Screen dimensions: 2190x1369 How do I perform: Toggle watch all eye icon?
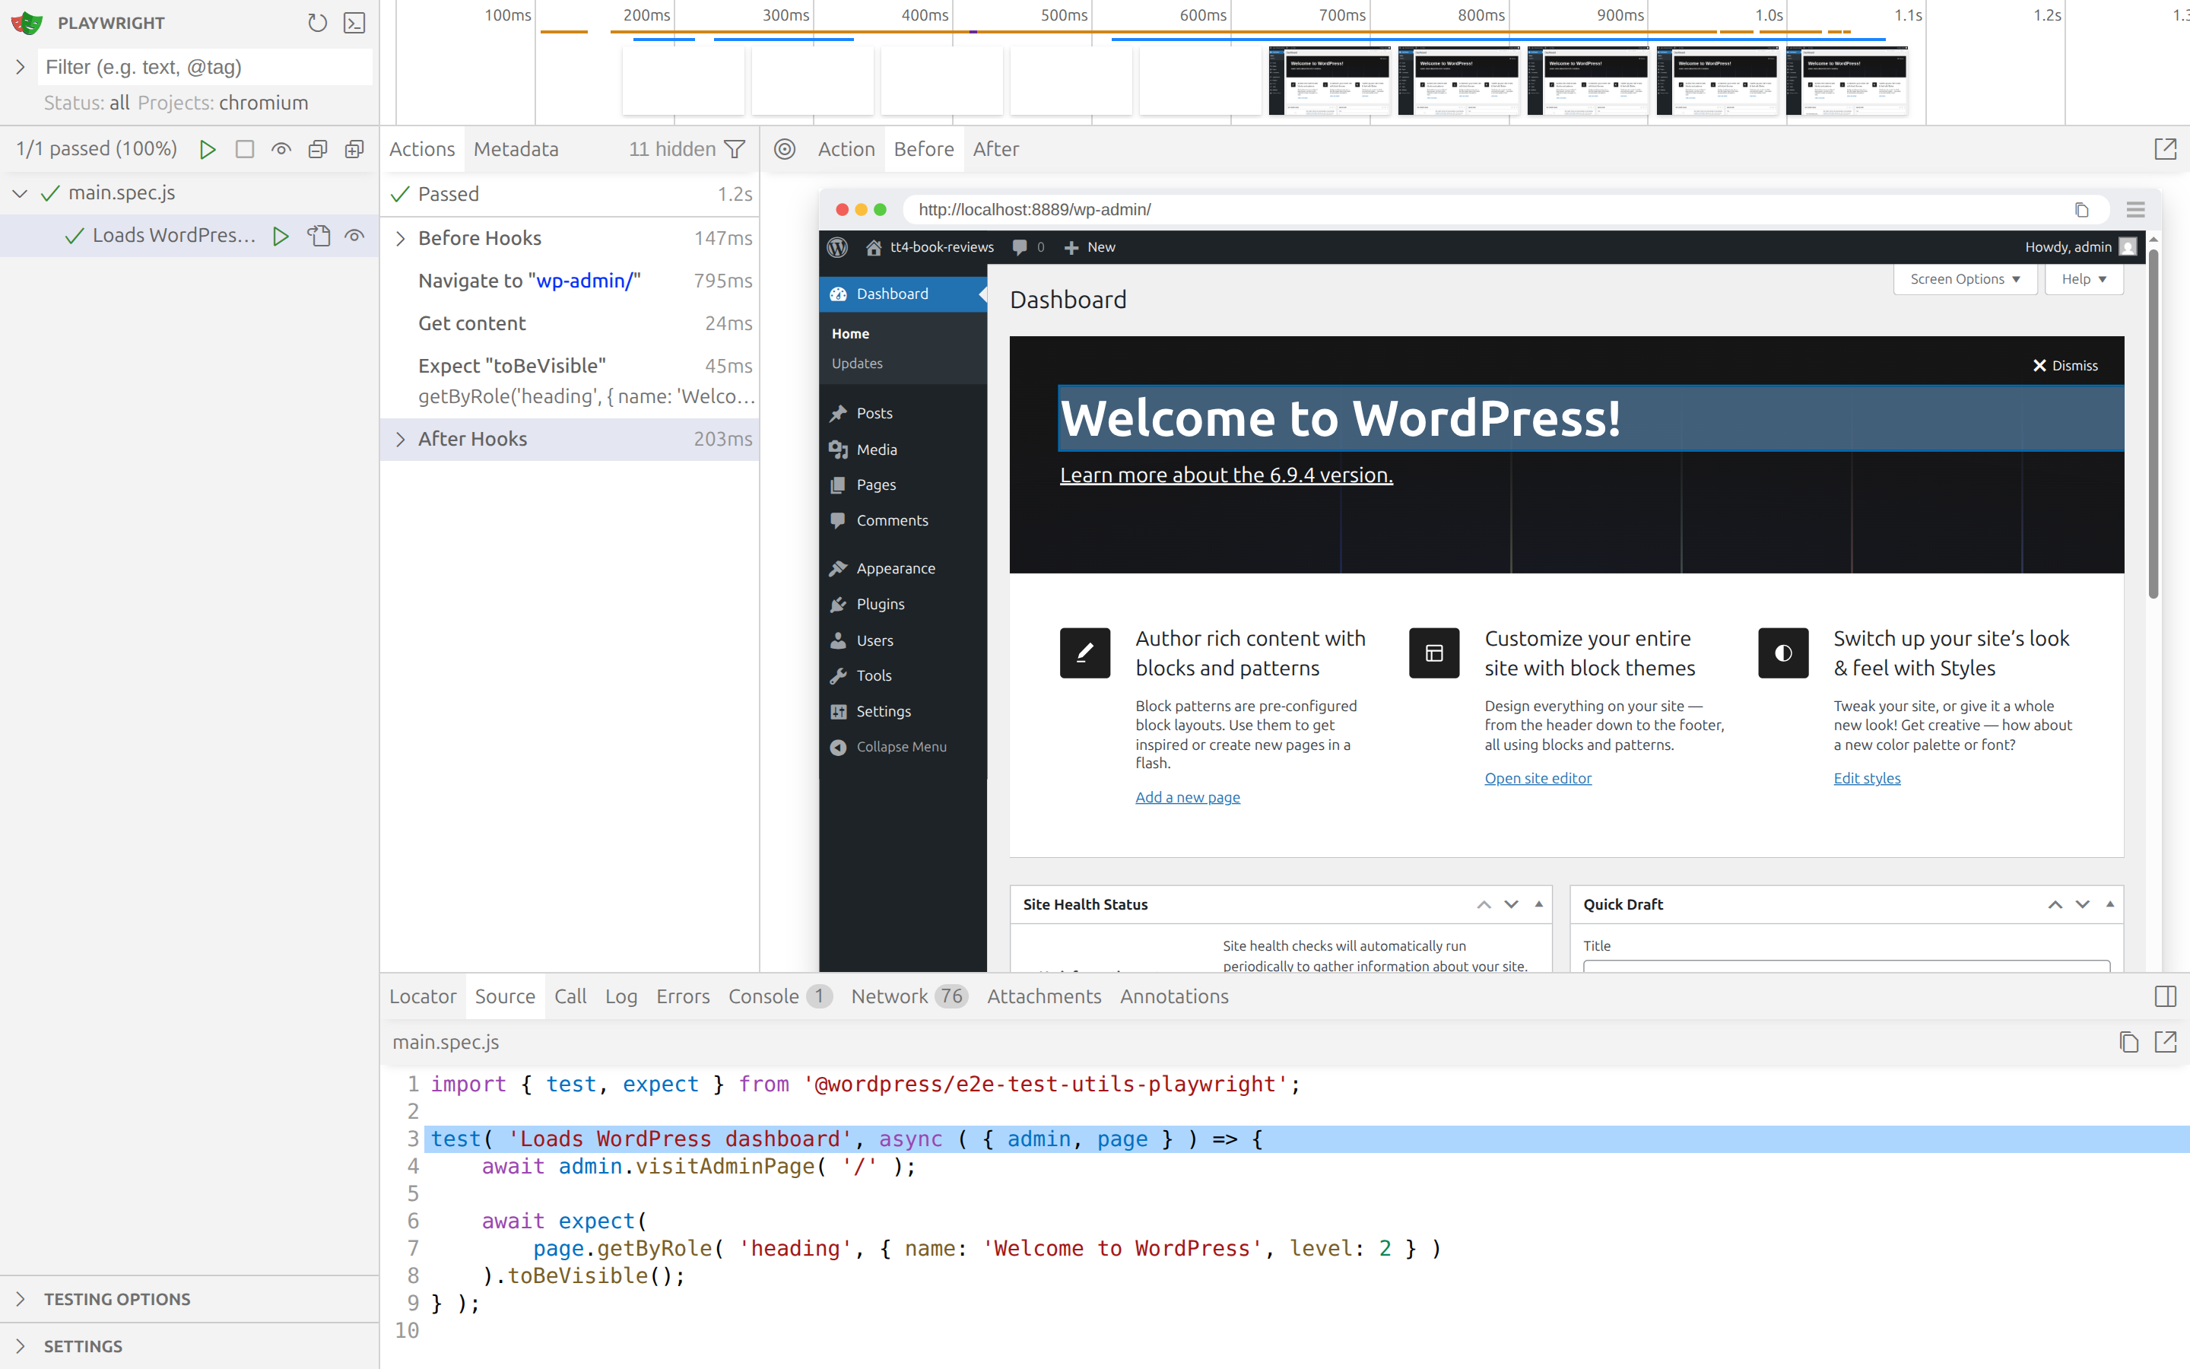click(281, 149)
